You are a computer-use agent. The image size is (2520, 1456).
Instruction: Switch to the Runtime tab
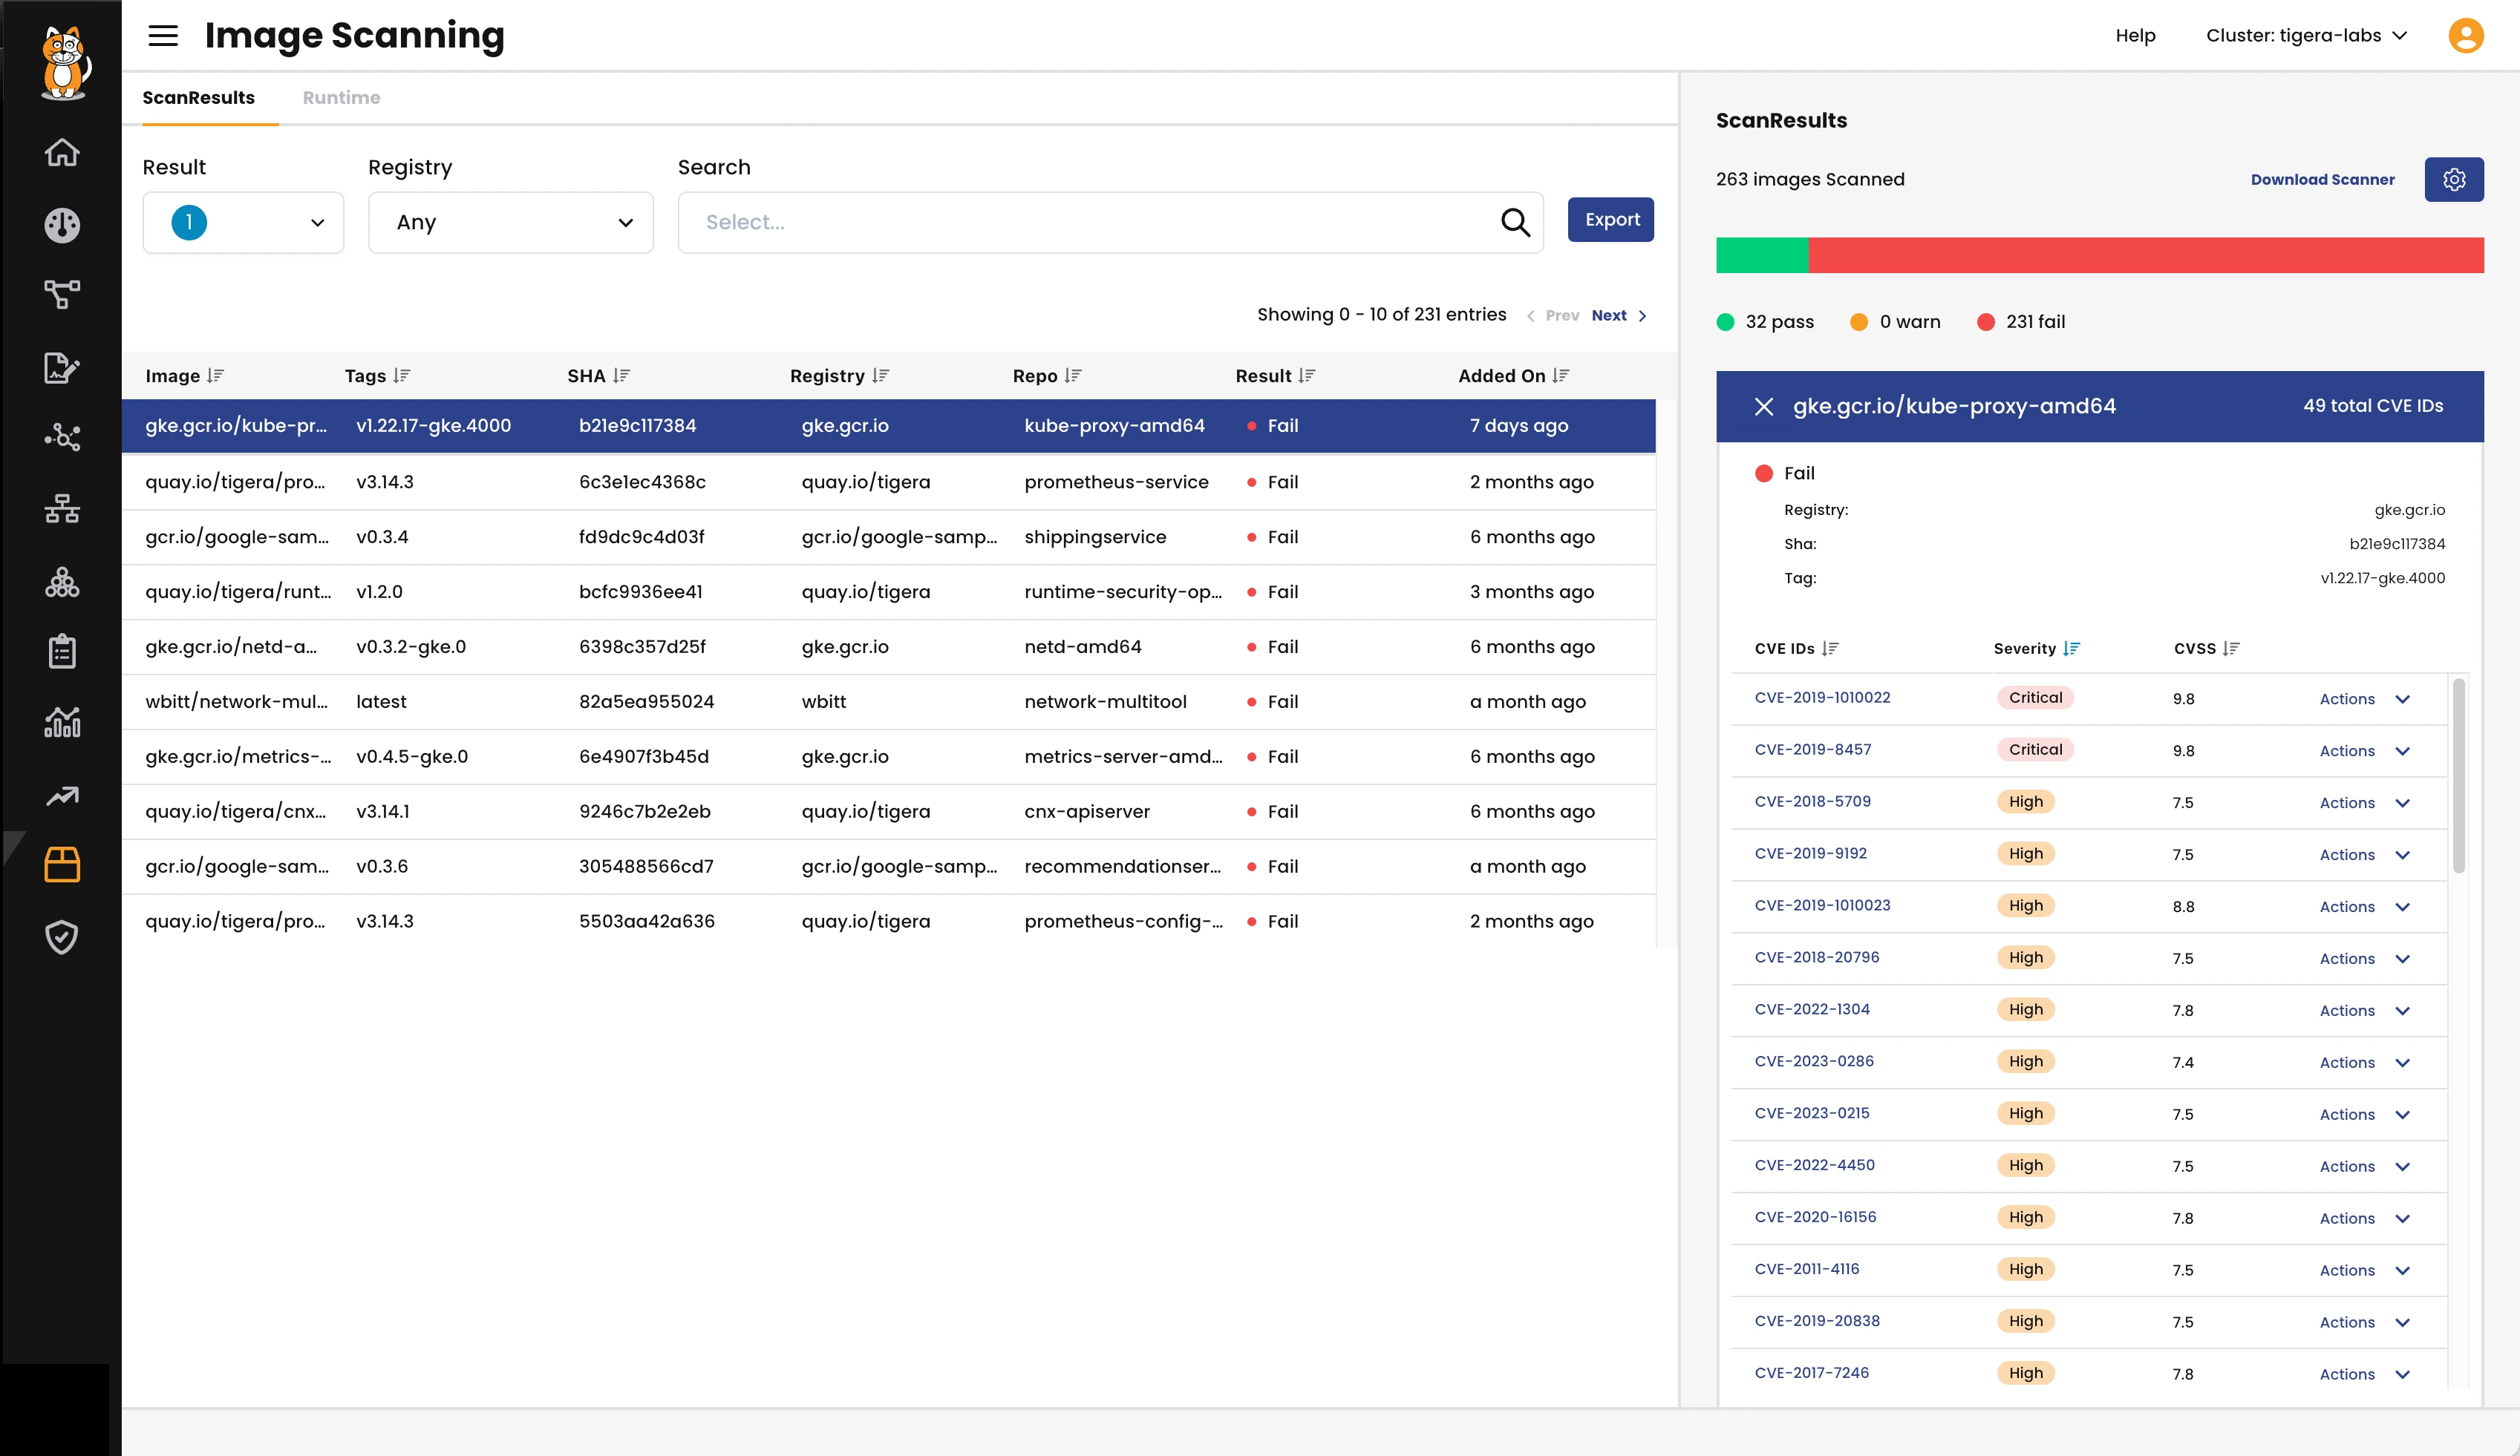pyautogui.click(x=341, y=98)
